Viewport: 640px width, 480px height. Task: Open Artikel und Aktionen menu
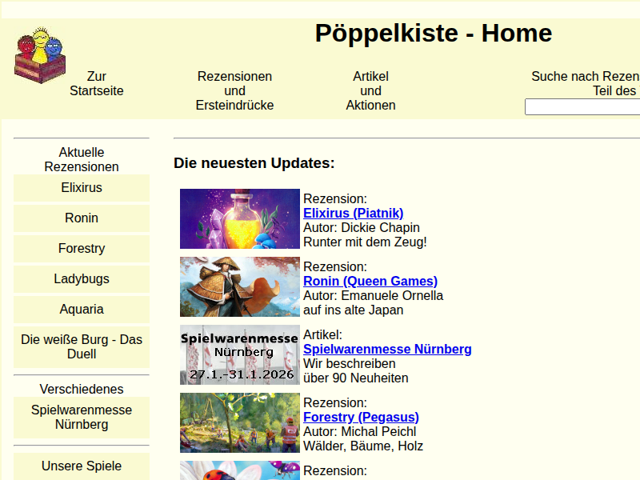[x=370, y=90]
